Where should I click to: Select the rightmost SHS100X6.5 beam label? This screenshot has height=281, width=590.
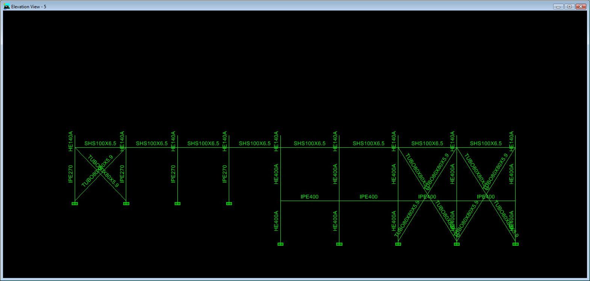[486, 143]
